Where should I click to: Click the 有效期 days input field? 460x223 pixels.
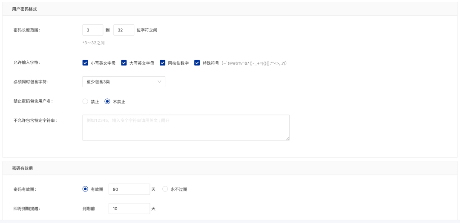tap(129, 189)
